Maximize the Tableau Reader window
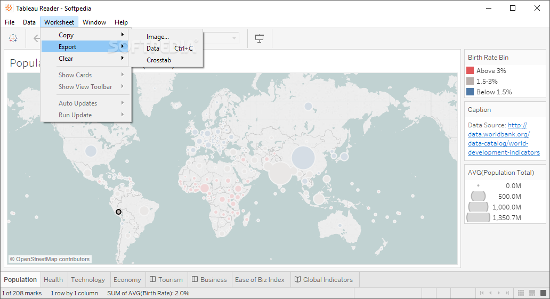The width and height of the screenshot is (550, 299). pyautogui.click(x=513, y=8)
